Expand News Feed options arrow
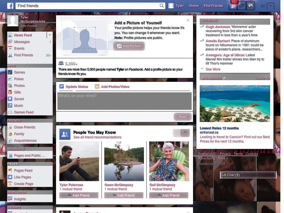Viewport: 284px width, 213px height. [50, 35]
